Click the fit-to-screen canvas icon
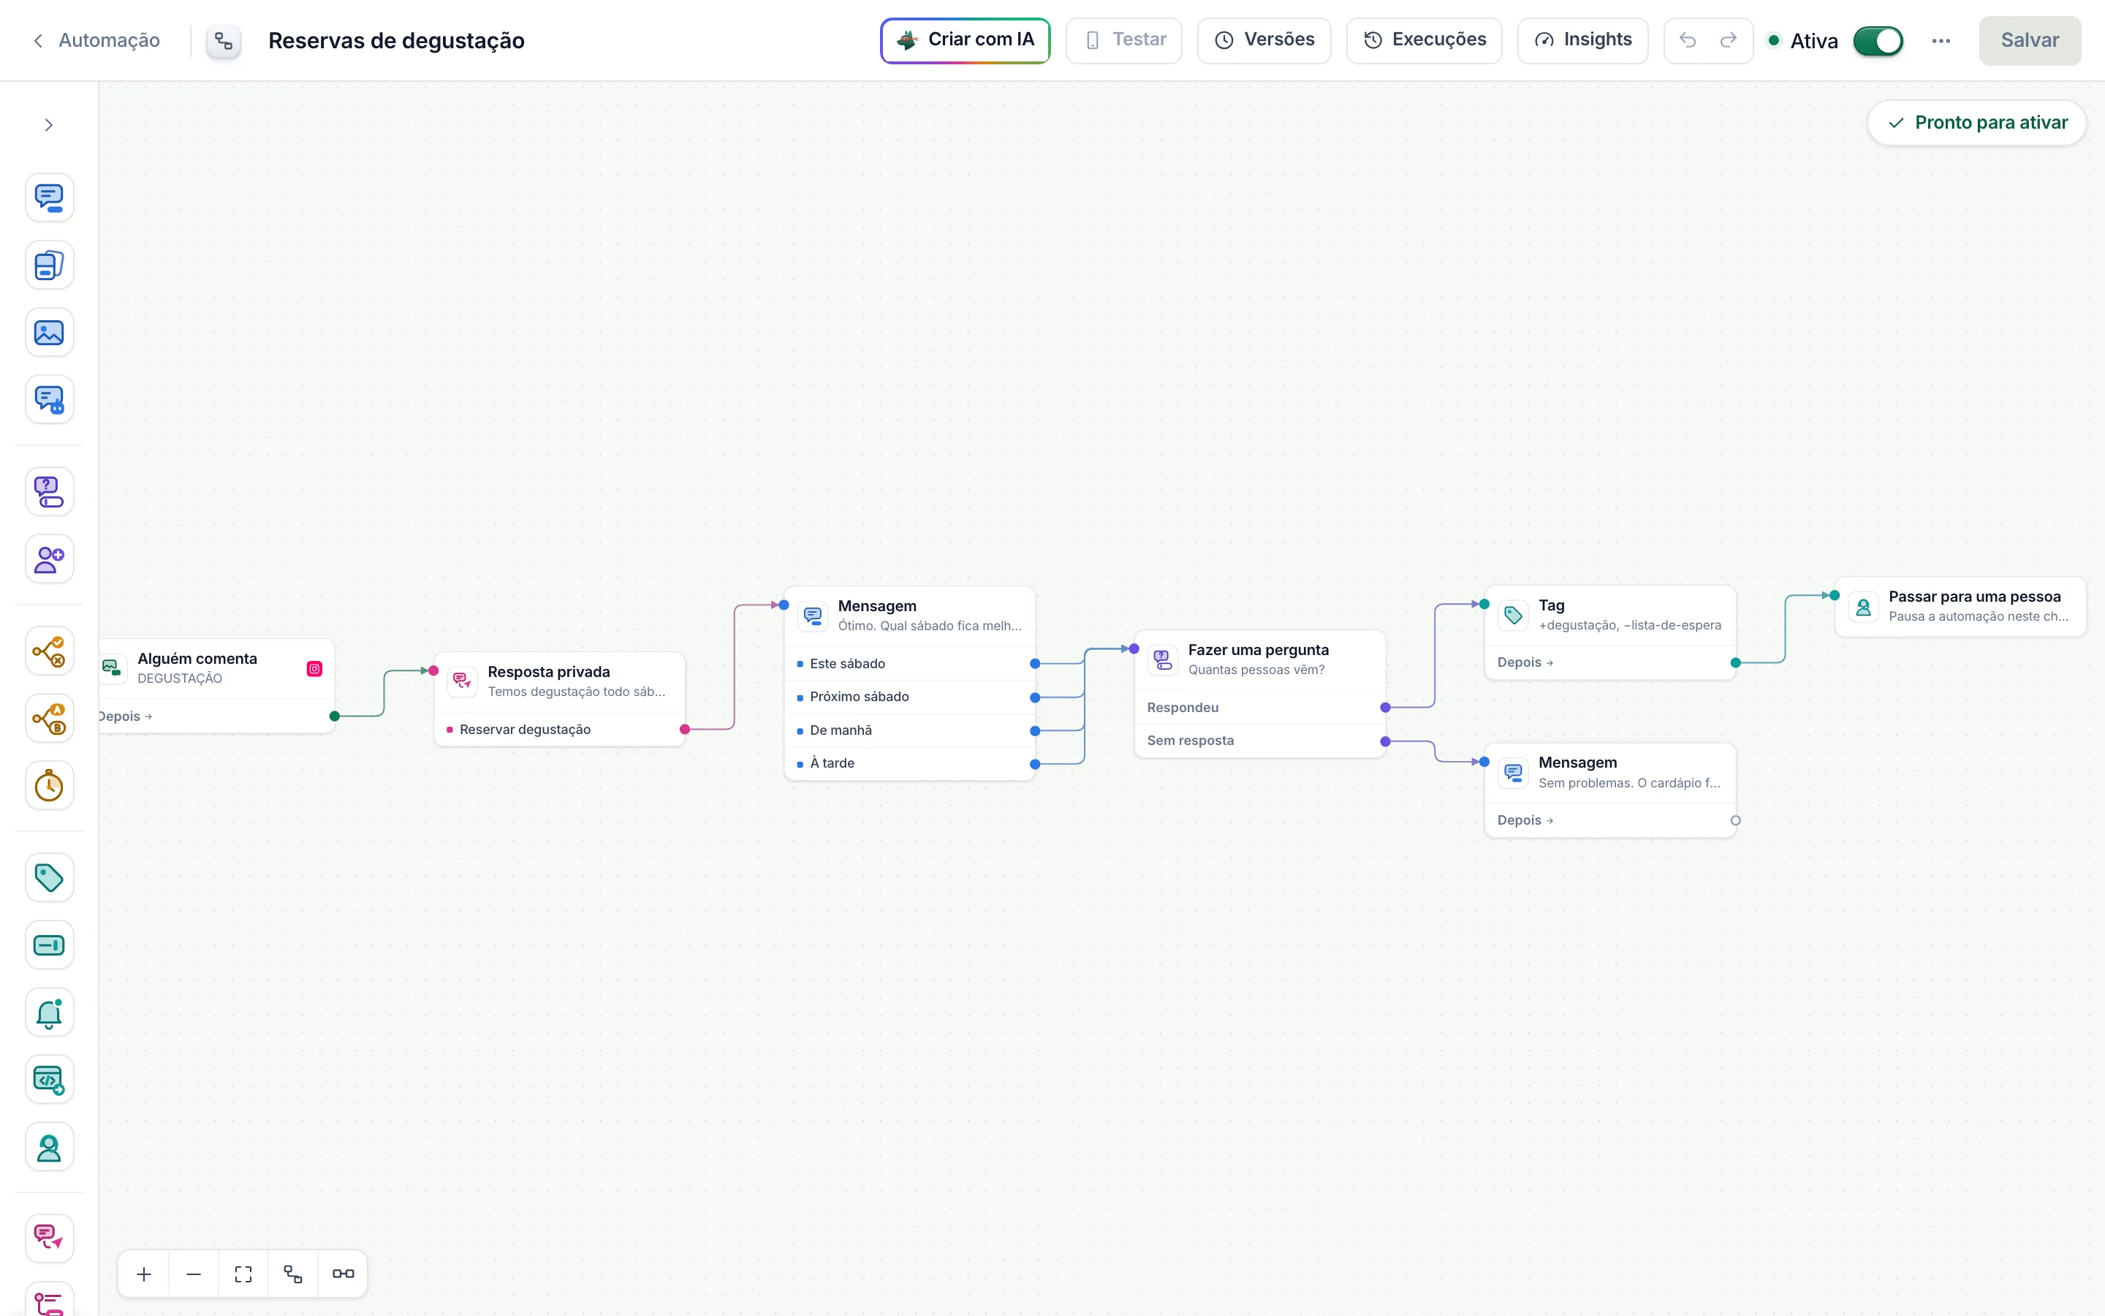 pos(243,1274)
